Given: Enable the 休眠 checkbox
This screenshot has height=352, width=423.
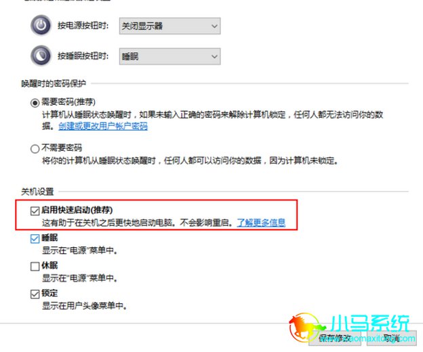Looking at the screenshot, I should click(x=35, y=266).
